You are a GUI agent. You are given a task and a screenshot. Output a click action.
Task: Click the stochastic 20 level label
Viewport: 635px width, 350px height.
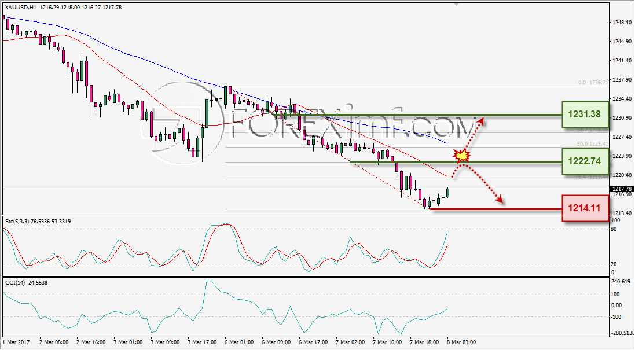click(x=614, y=264)
